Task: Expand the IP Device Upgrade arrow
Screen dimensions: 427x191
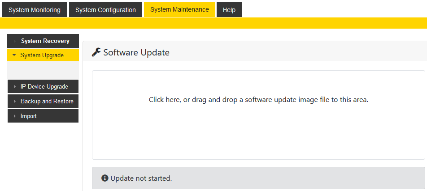Action: tap(15, 87)
